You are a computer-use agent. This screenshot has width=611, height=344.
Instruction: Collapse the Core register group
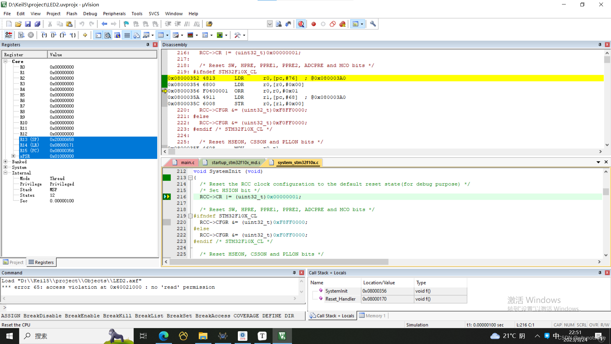click(x=5, y=61)
